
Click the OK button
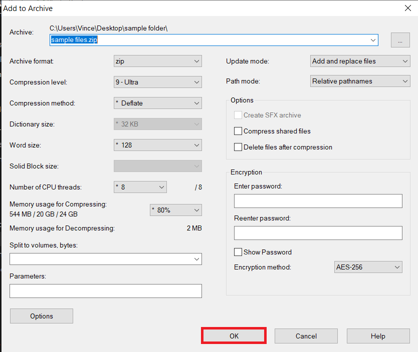point(234,335)
